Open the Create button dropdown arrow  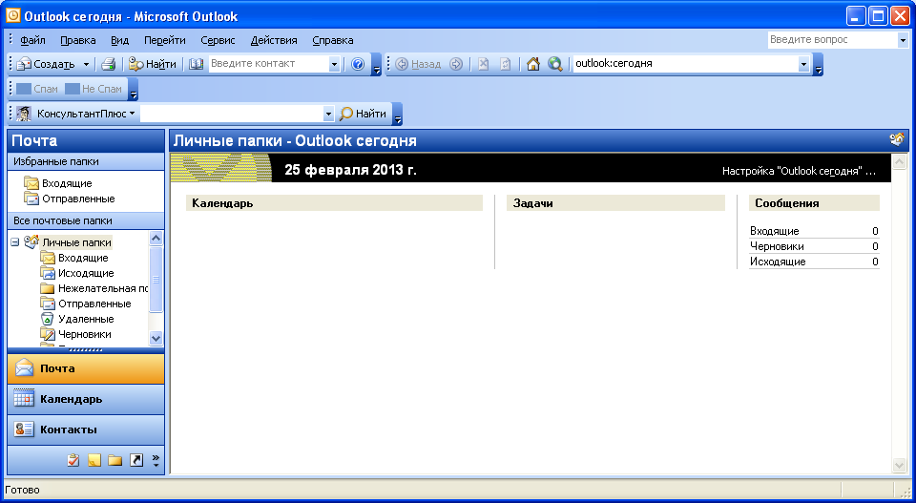tap(86, 64)
